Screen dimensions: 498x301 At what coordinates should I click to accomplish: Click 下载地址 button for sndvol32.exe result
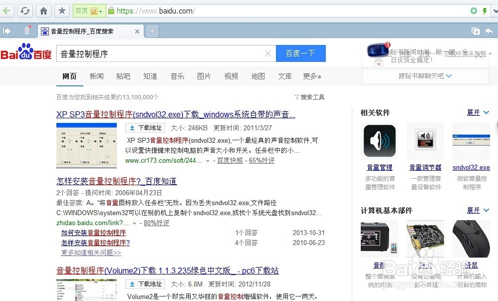pos(146,128)
